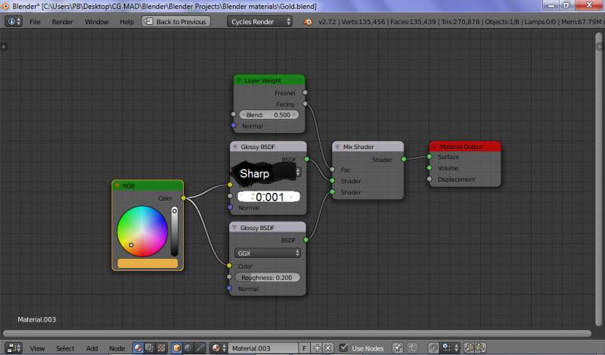605x355 pixels.
Task: Collapse the Layer Weight node
Action: tap(238, 80)
